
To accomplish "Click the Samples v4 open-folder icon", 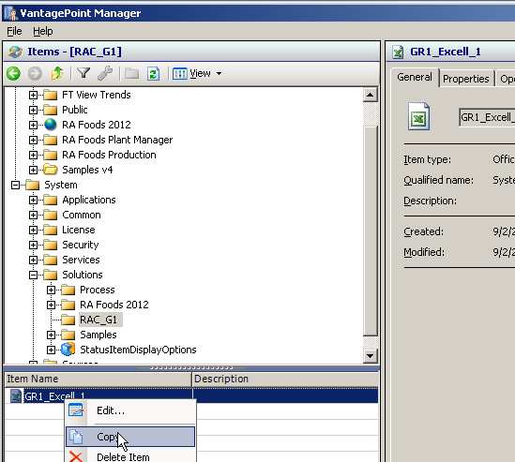I will pos(51,170).
